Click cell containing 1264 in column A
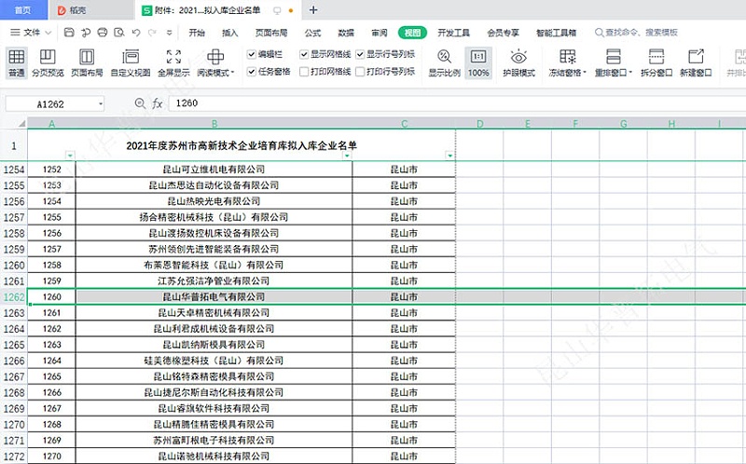The image size is (746, 464). 52,361
